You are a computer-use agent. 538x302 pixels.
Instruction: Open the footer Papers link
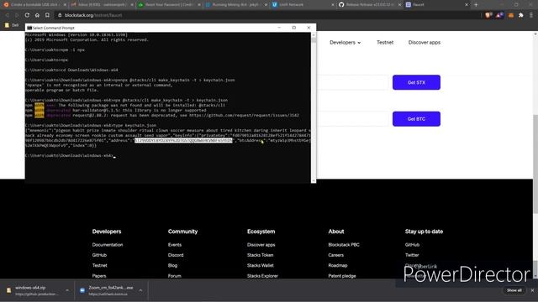(x=99, y=276)
